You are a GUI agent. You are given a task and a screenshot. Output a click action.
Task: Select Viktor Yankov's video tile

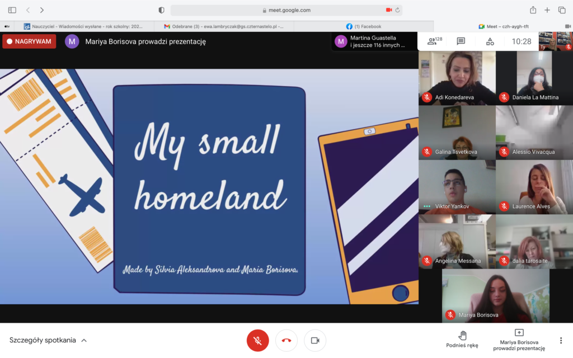(457, 187)
